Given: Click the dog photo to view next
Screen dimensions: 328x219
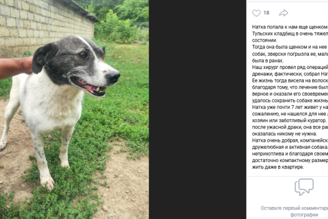Looking at the screenshot, I should point(74,109).
